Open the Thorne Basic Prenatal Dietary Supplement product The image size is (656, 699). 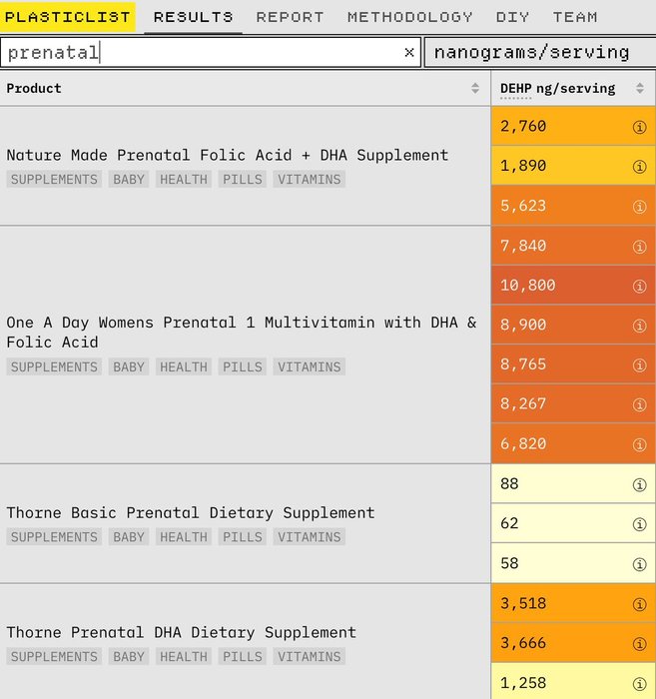coord(191,512)
